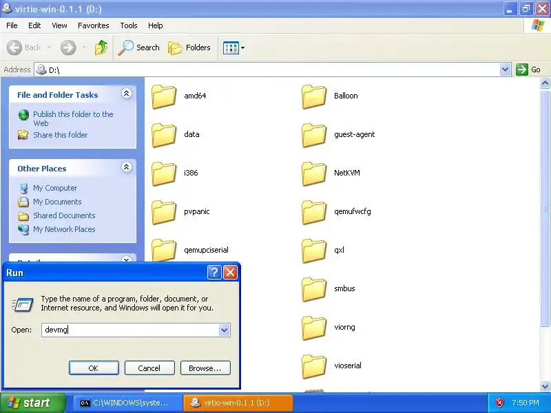
Task: Click Browse... in the Run dialog
Action: pos(205,368)
